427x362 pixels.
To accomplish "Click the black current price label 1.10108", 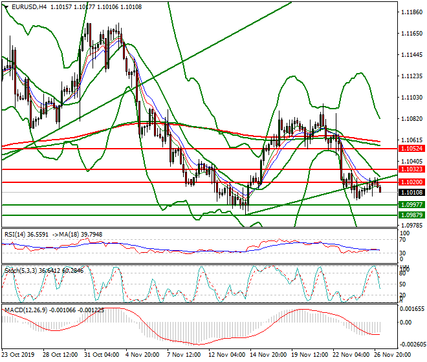I will (x=411, y=193).
